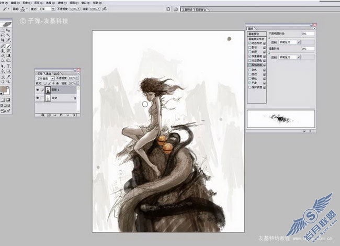The image size is (340, 246).
Task: Click the 画笔预设 brush presets button
Action: pyautogui.click(x=257, y=34)
